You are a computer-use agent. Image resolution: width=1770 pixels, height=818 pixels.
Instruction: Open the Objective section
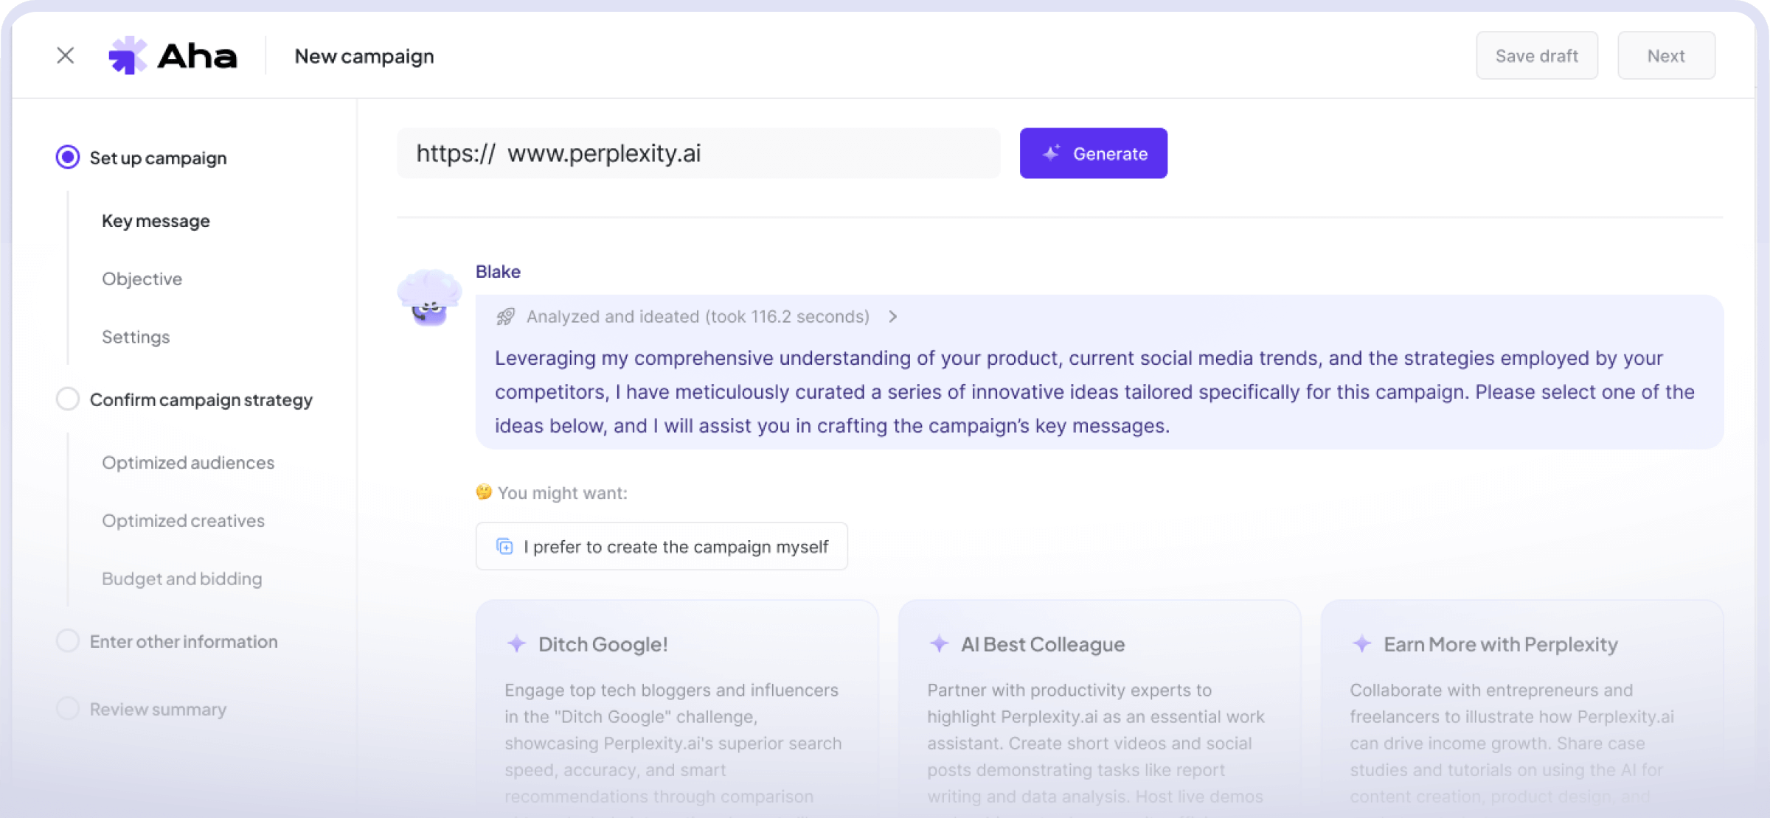142,279
